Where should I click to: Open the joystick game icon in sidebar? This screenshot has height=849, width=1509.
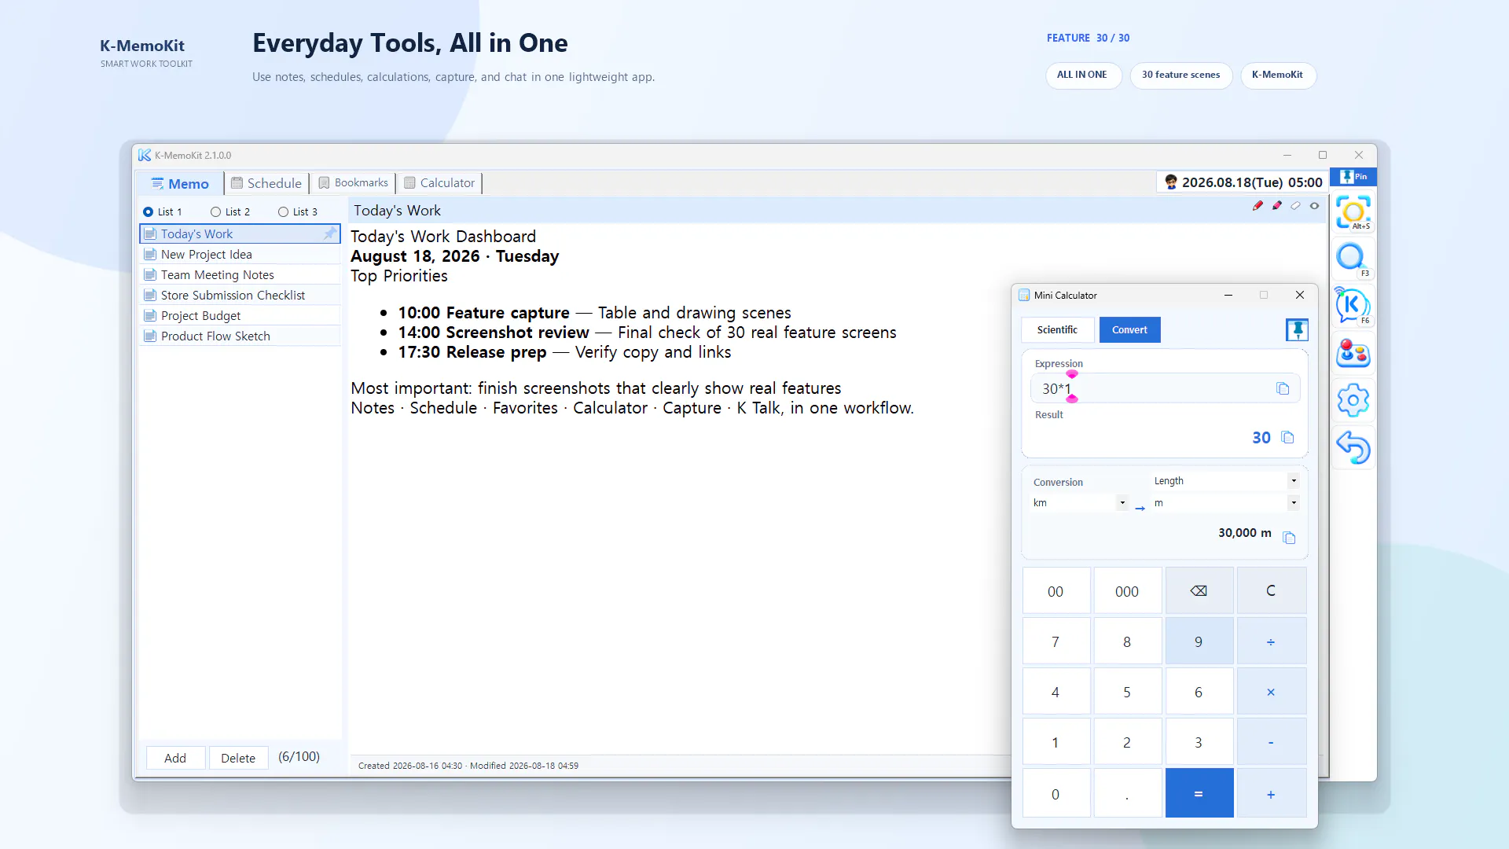coord(1353,354)
